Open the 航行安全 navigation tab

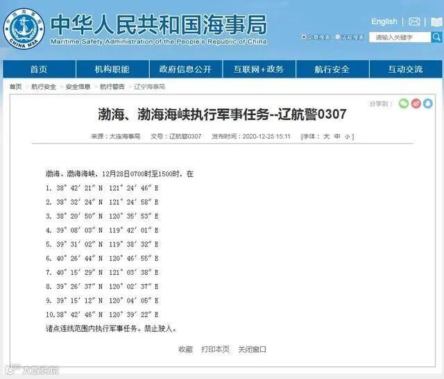332,69
